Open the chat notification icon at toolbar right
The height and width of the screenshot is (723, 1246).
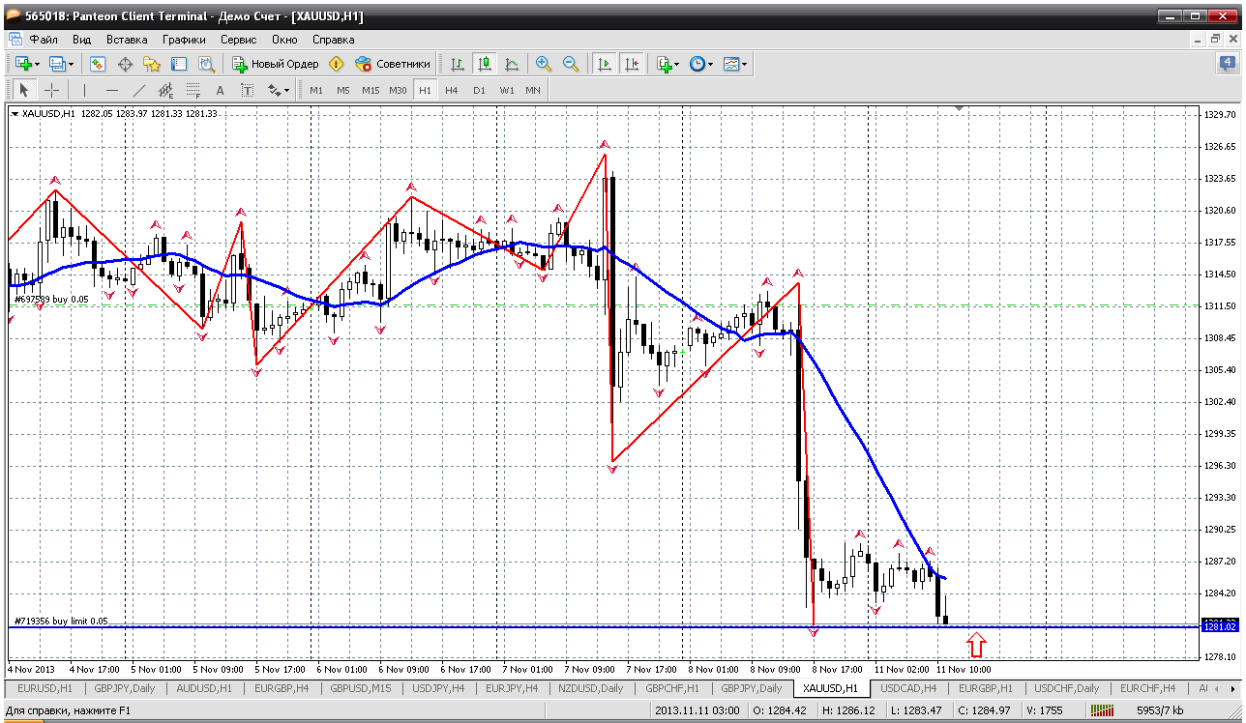pyautogui.click(x=1227, y=64)
